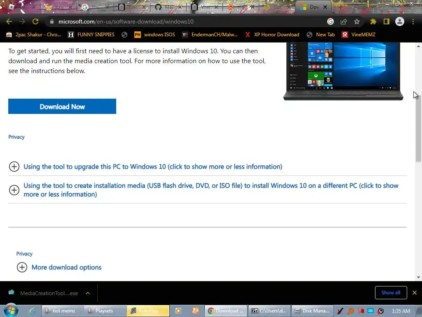Switch to the Chrome Download taskbar button

[x=226, y=311]
